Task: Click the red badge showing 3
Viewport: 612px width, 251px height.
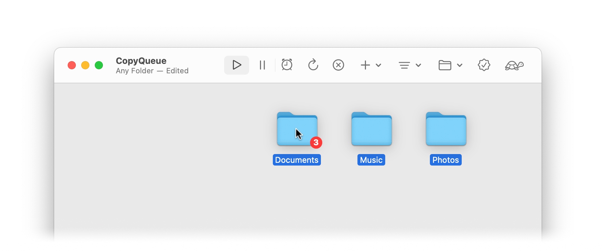Action: click(x=316, y=143)
